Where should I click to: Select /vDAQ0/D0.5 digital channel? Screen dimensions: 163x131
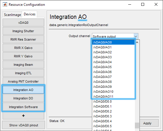[x=113, y=126]
